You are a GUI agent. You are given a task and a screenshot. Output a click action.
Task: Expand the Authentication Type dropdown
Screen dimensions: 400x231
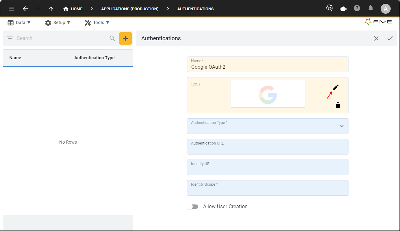point(268,126)
